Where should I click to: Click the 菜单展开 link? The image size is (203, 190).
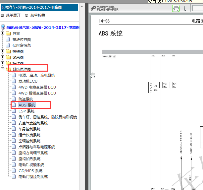[13, 16]
